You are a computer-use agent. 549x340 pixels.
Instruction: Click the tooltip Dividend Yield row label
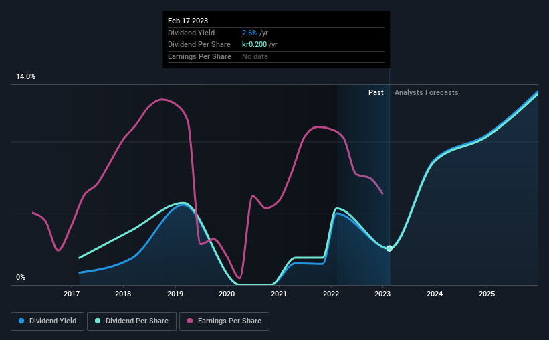191,33
